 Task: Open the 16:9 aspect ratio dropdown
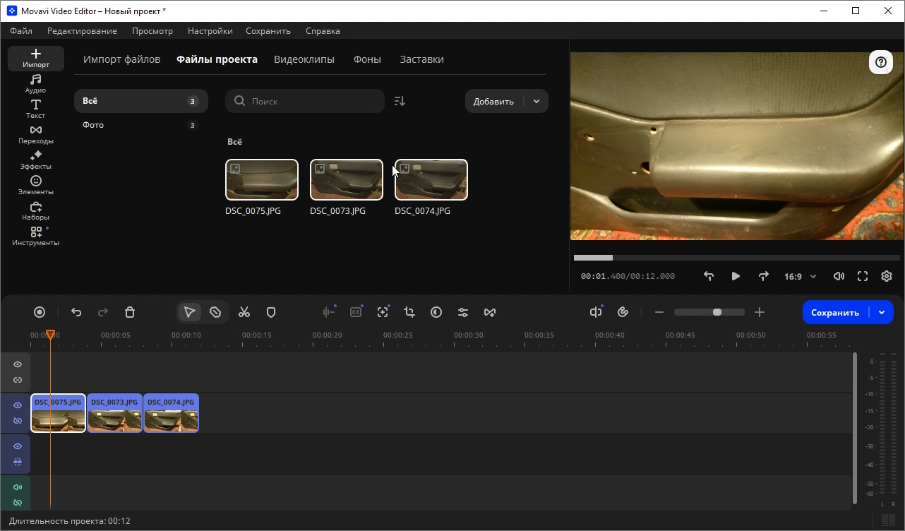point(800,276)
